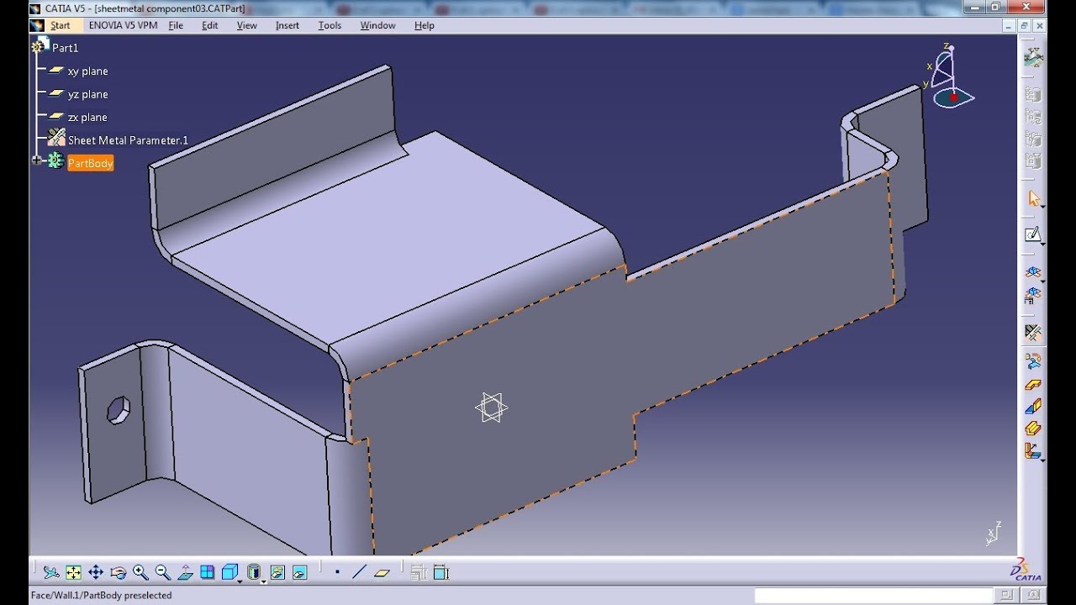Select the Pan view tool
Viewport: 1076px width, 605px height.
(96, 572)
